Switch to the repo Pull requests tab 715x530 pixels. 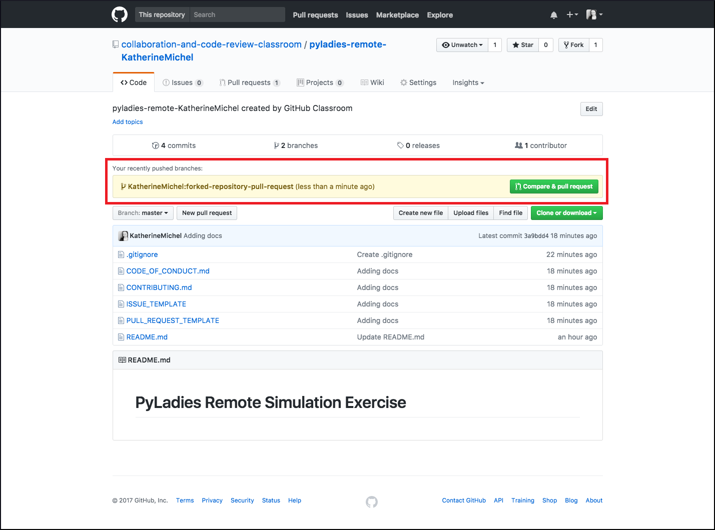249,82
